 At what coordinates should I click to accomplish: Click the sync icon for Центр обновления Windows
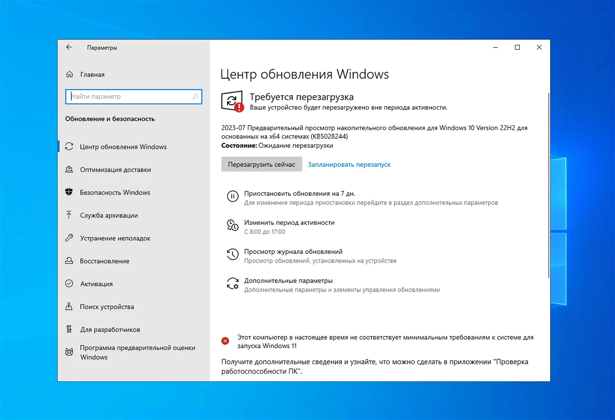69,146
